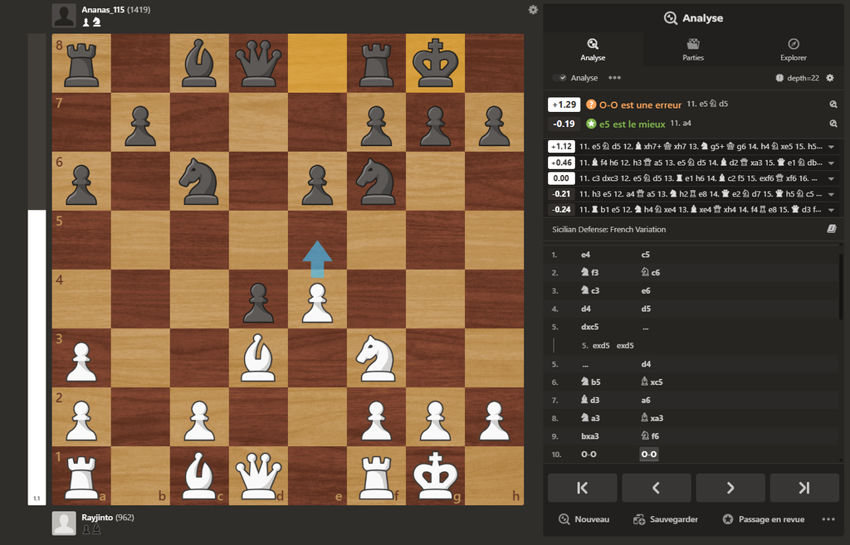Select move 7... a6 in move list

(645, 400)
